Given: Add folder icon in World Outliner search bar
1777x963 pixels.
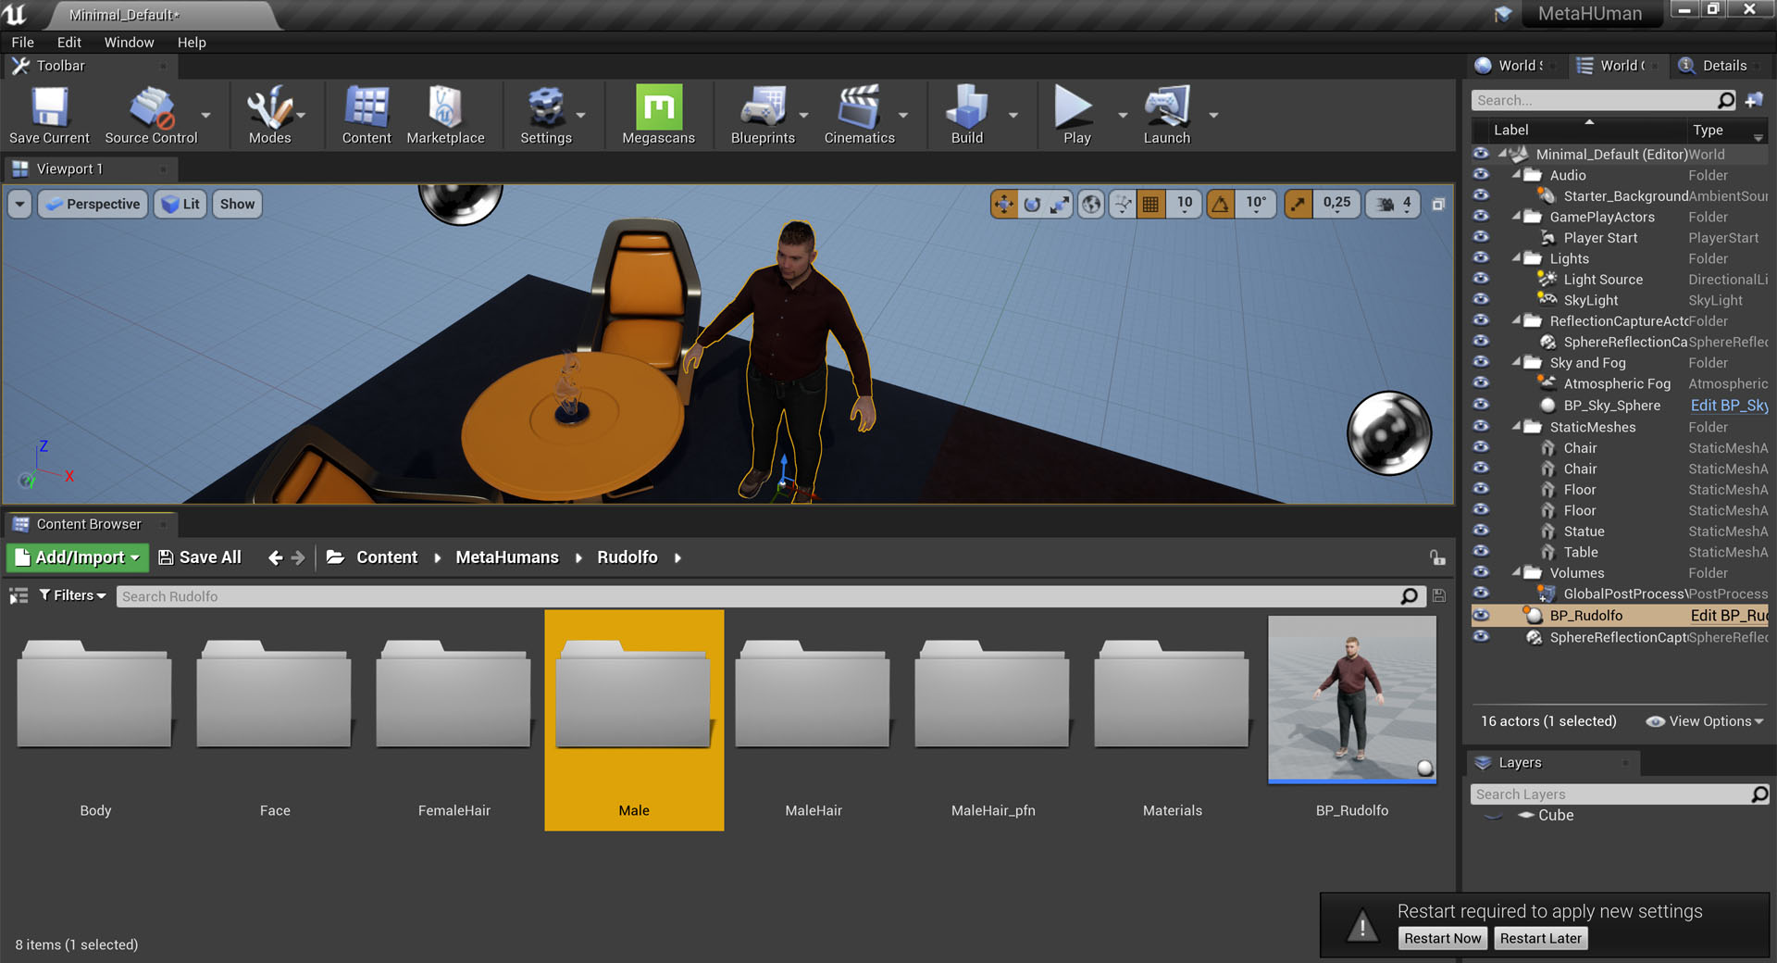Looking at the screenshot, I should (x=1754, y=100).
